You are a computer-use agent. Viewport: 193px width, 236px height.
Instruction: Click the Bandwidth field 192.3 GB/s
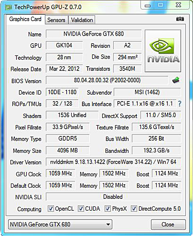(x=157, y=150)
